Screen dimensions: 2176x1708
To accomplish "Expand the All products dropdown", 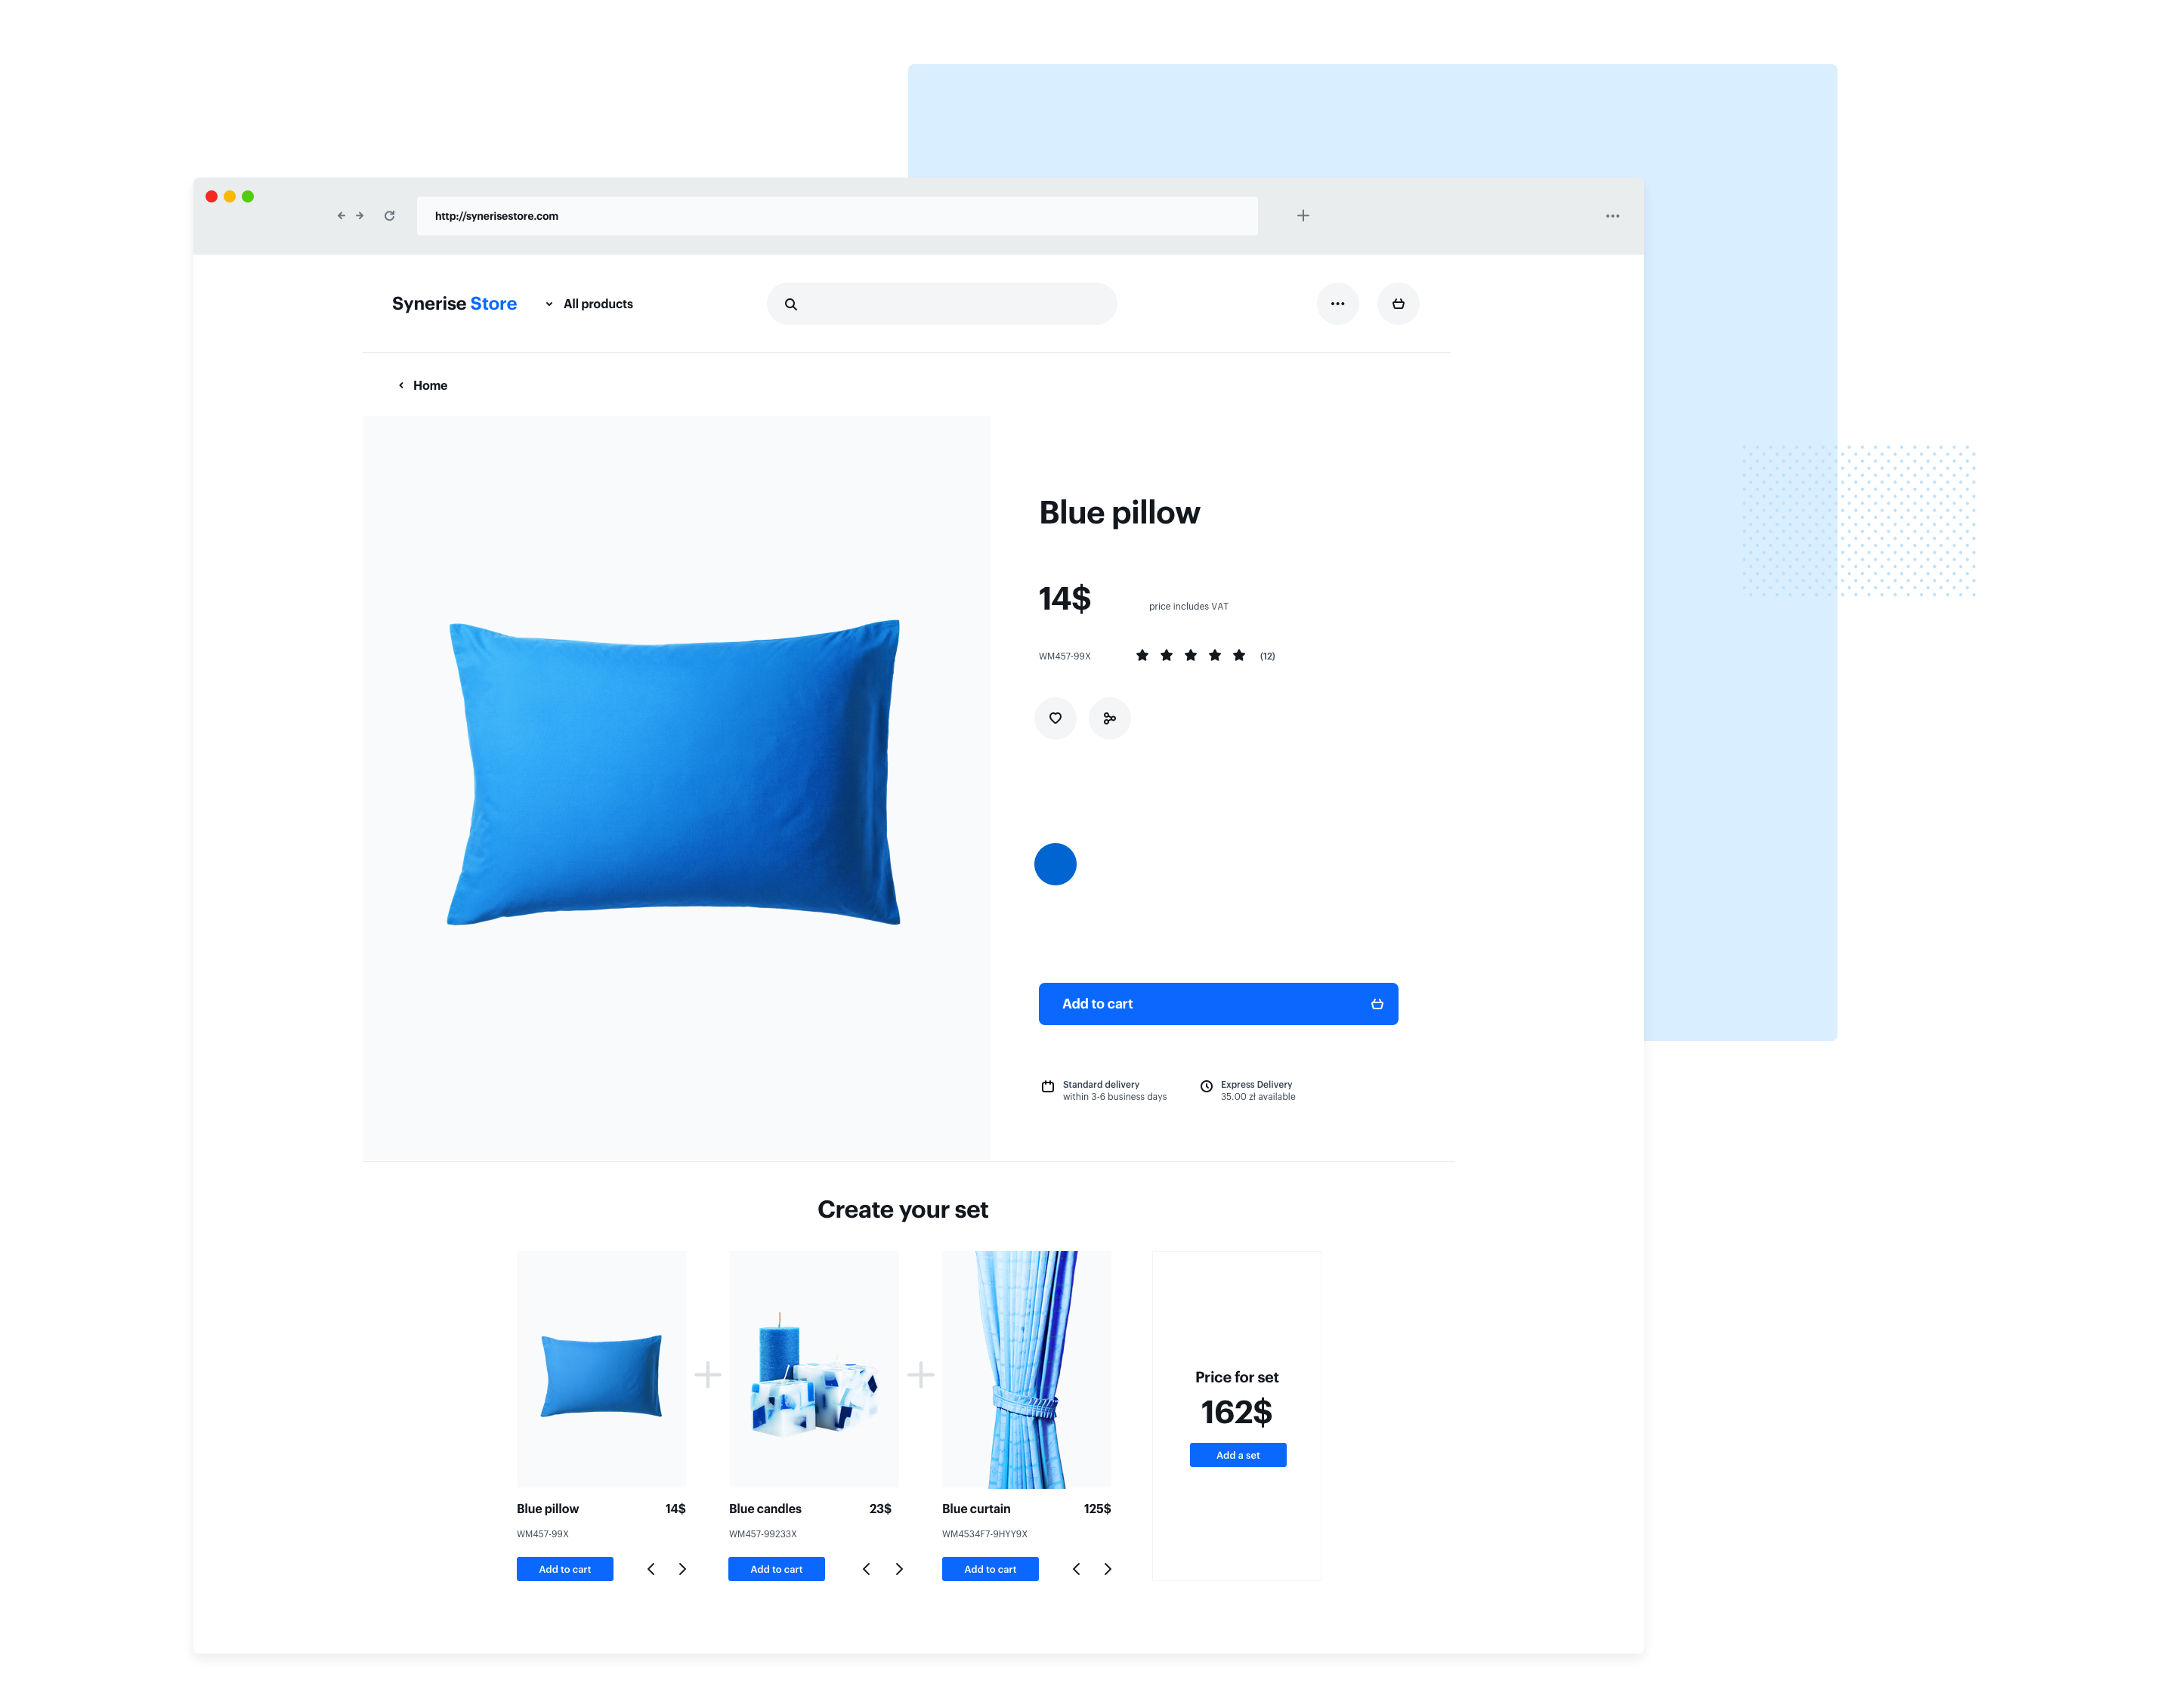I will click(590, 302).
